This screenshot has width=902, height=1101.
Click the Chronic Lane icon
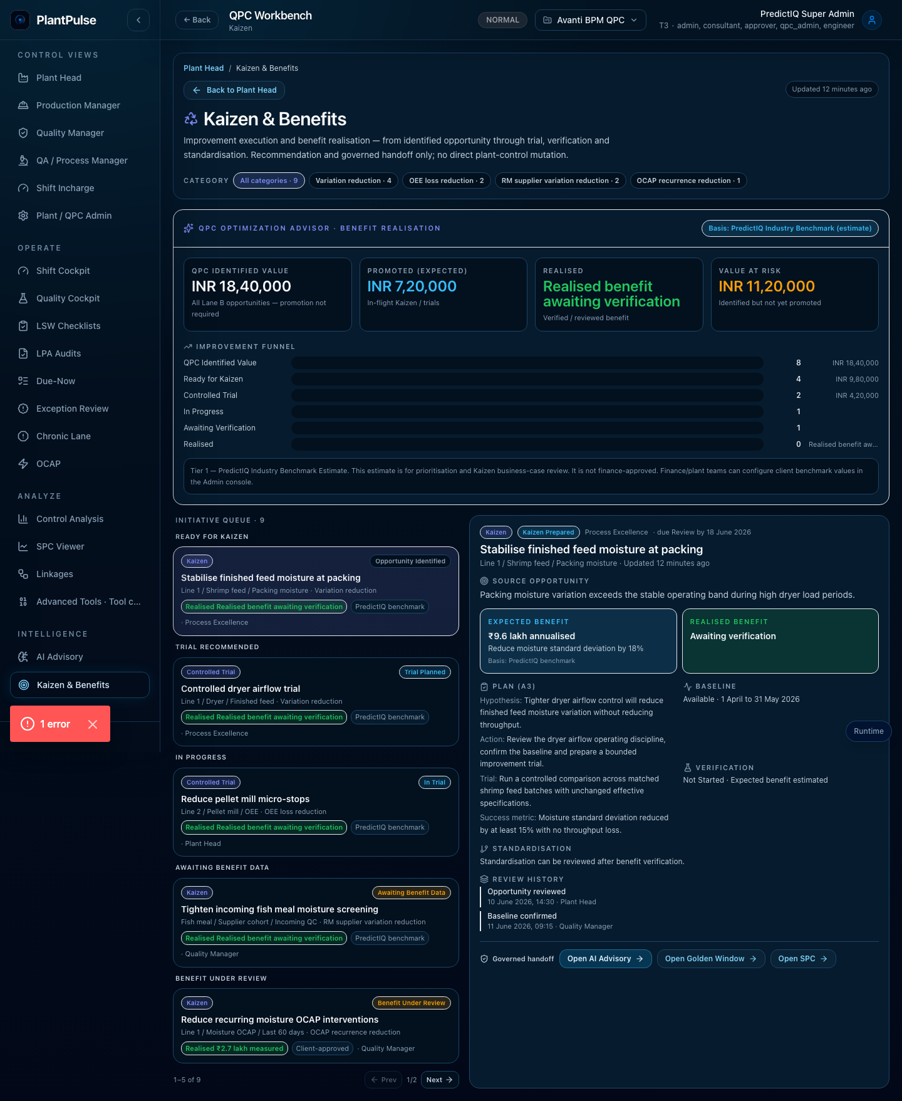click(x=23, y=436)
